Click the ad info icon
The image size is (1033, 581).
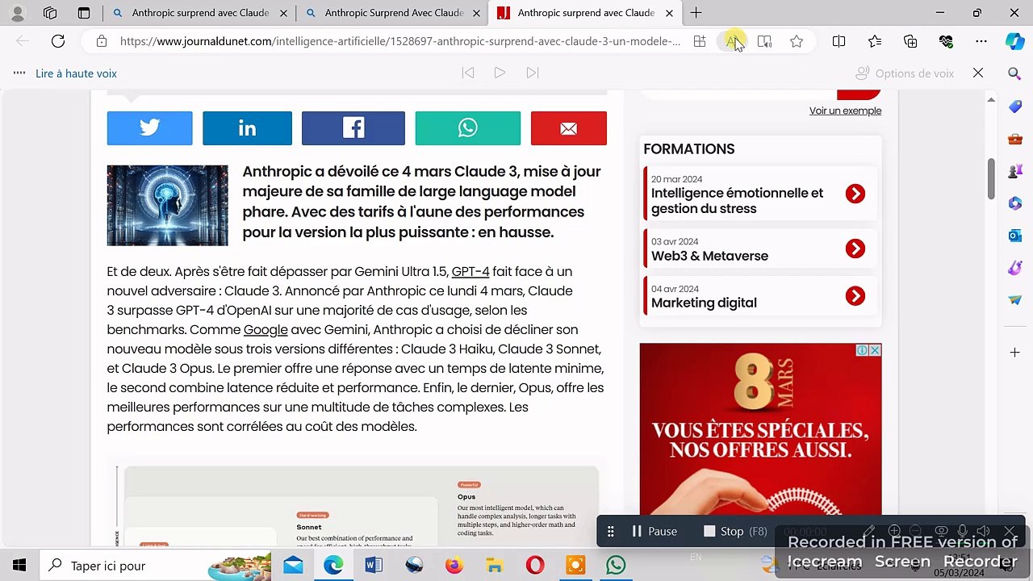tap(863, 350)
